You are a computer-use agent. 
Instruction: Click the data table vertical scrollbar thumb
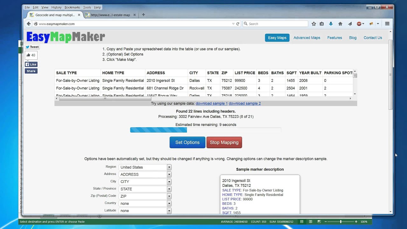(x=355, y=75)
